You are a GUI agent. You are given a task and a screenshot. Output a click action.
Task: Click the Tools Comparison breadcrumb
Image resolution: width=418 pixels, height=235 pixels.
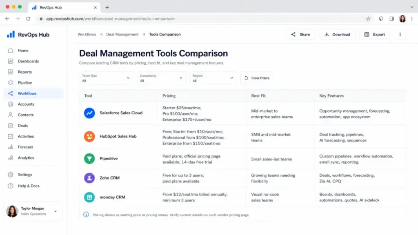165,34
